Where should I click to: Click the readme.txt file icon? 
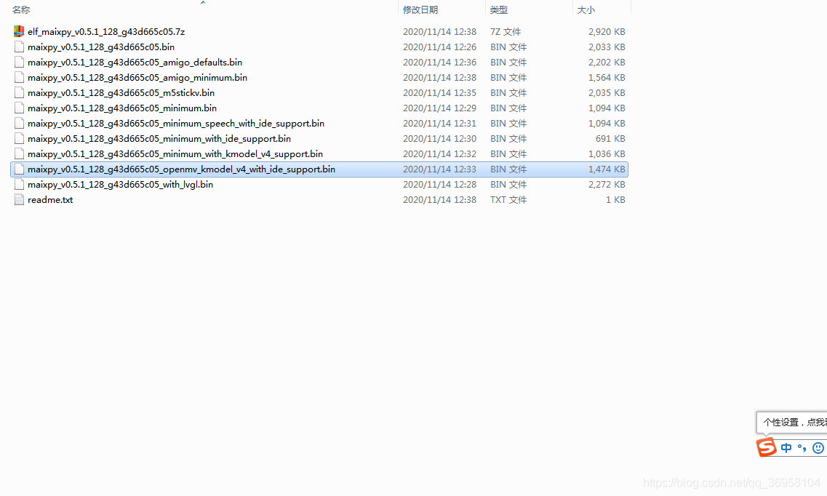coord(18,199)
